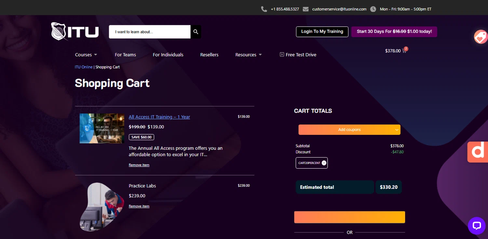
Task: Open the Resellers menu item
Action: point(209,54)
